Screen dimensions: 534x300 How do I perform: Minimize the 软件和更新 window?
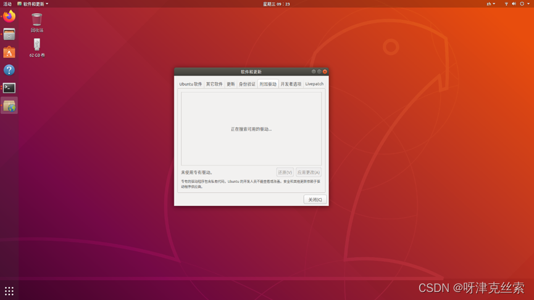pos(314,71)
